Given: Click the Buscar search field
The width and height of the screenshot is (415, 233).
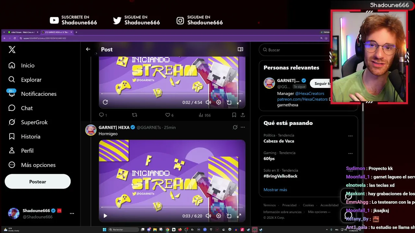Looking at the screenshot, I should coord(295,50).
